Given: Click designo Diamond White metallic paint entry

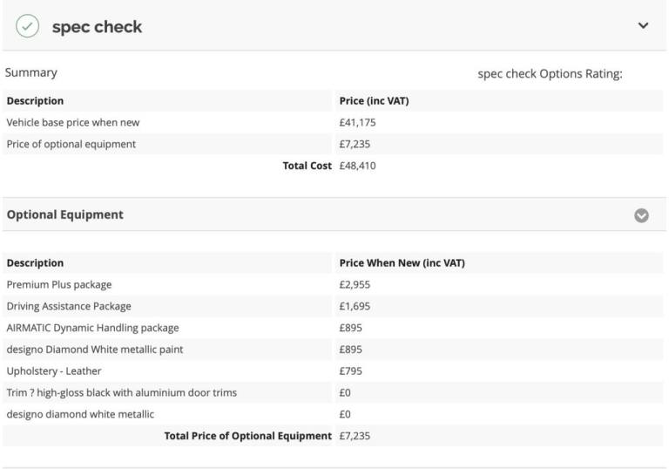Looking at the screenshot, I should (95, 350).
